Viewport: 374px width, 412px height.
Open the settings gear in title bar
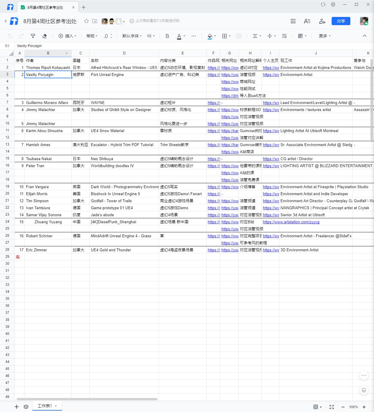coord(333,4)
